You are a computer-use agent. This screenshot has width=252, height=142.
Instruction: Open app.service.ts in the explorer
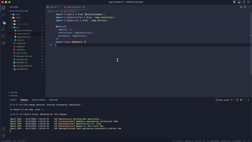[24, 37]
